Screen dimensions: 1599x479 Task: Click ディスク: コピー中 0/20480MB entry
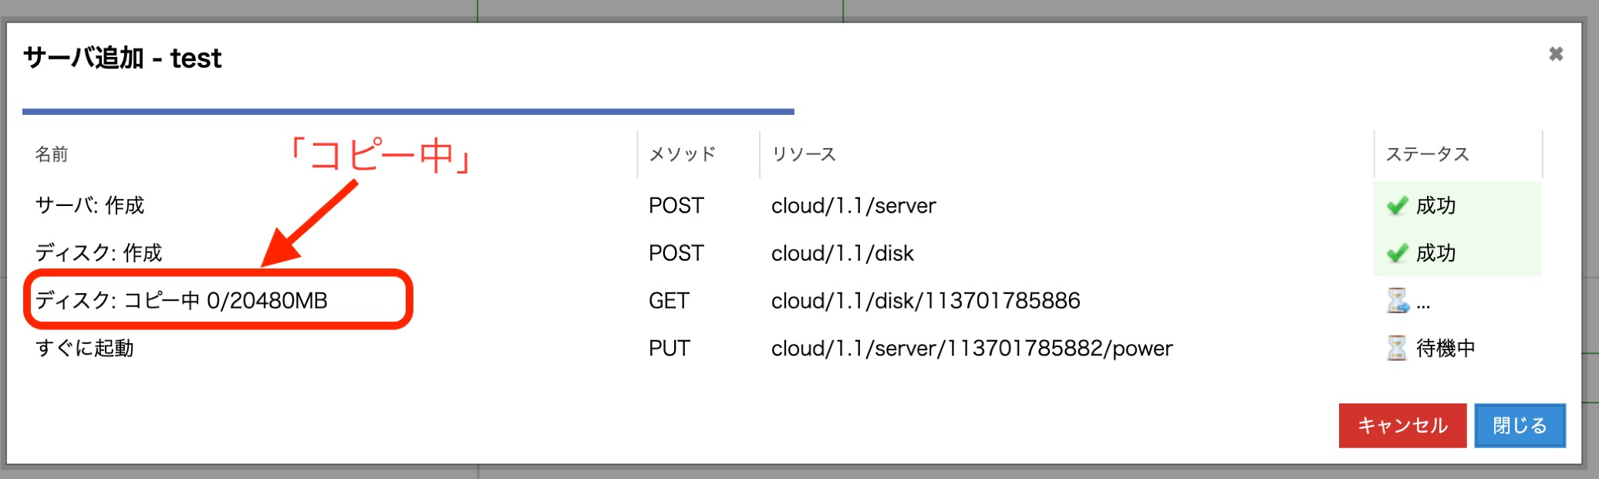181,300
